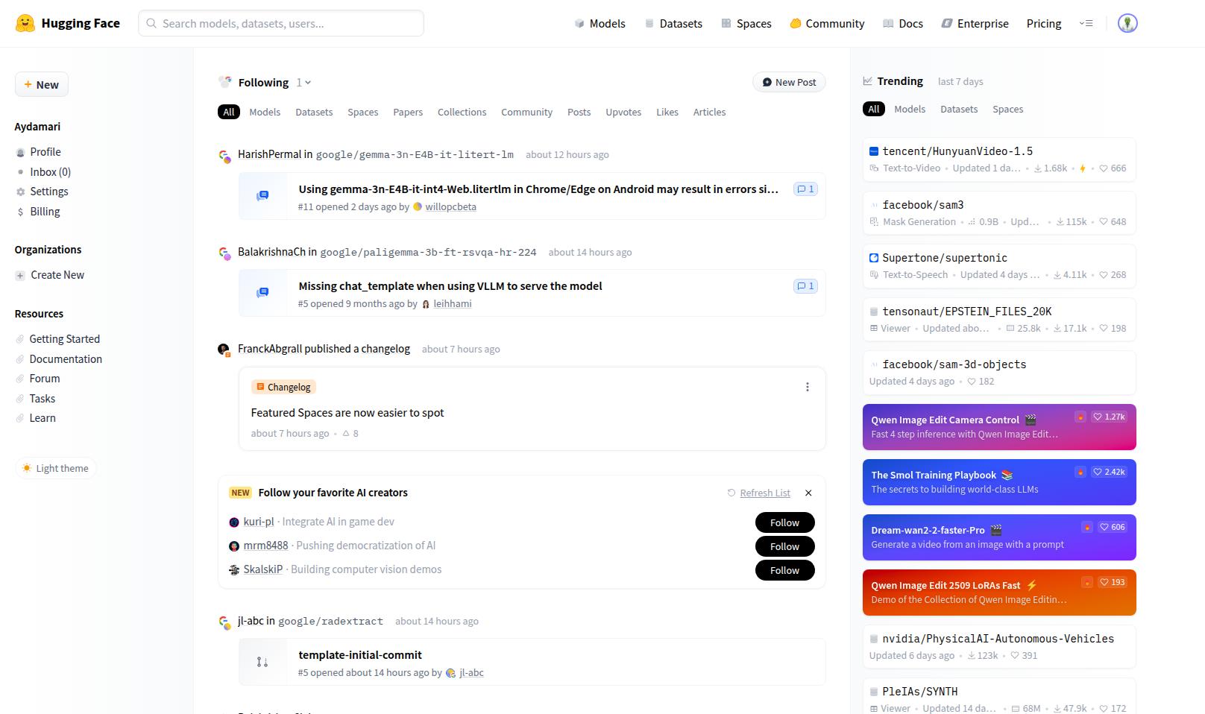Screen dimensions: 1205x714
Task: Follow SkalskiP
Action: tap(784, 570)
